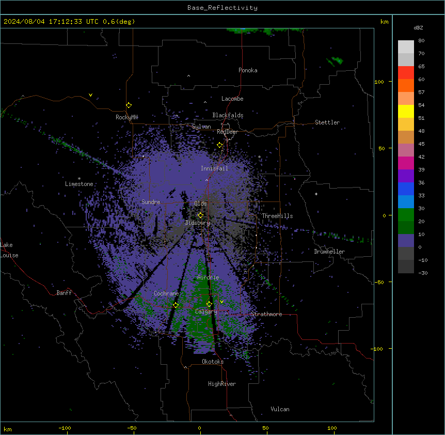The image size is (445, 435).
Task: Click the Lacombe city label
Action: [x=232, y=99]
